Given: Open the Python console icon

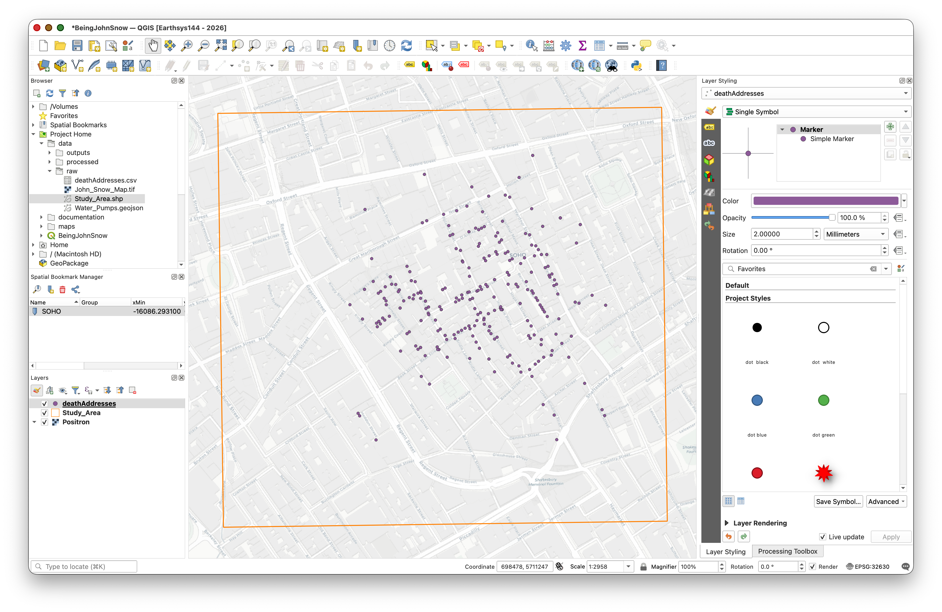Looking at the screenshot, I should tap(636, 66).
